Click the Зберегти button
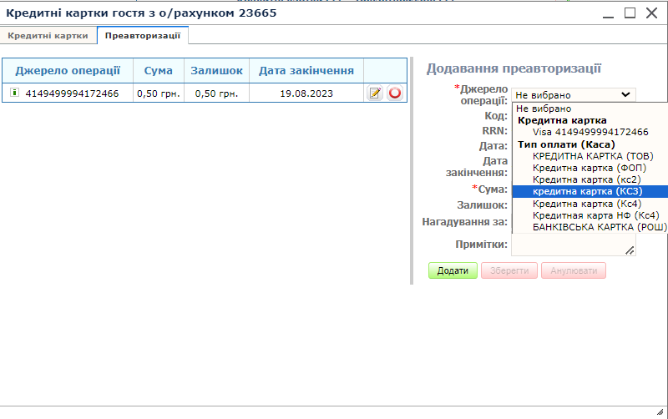 coord(509,271)
